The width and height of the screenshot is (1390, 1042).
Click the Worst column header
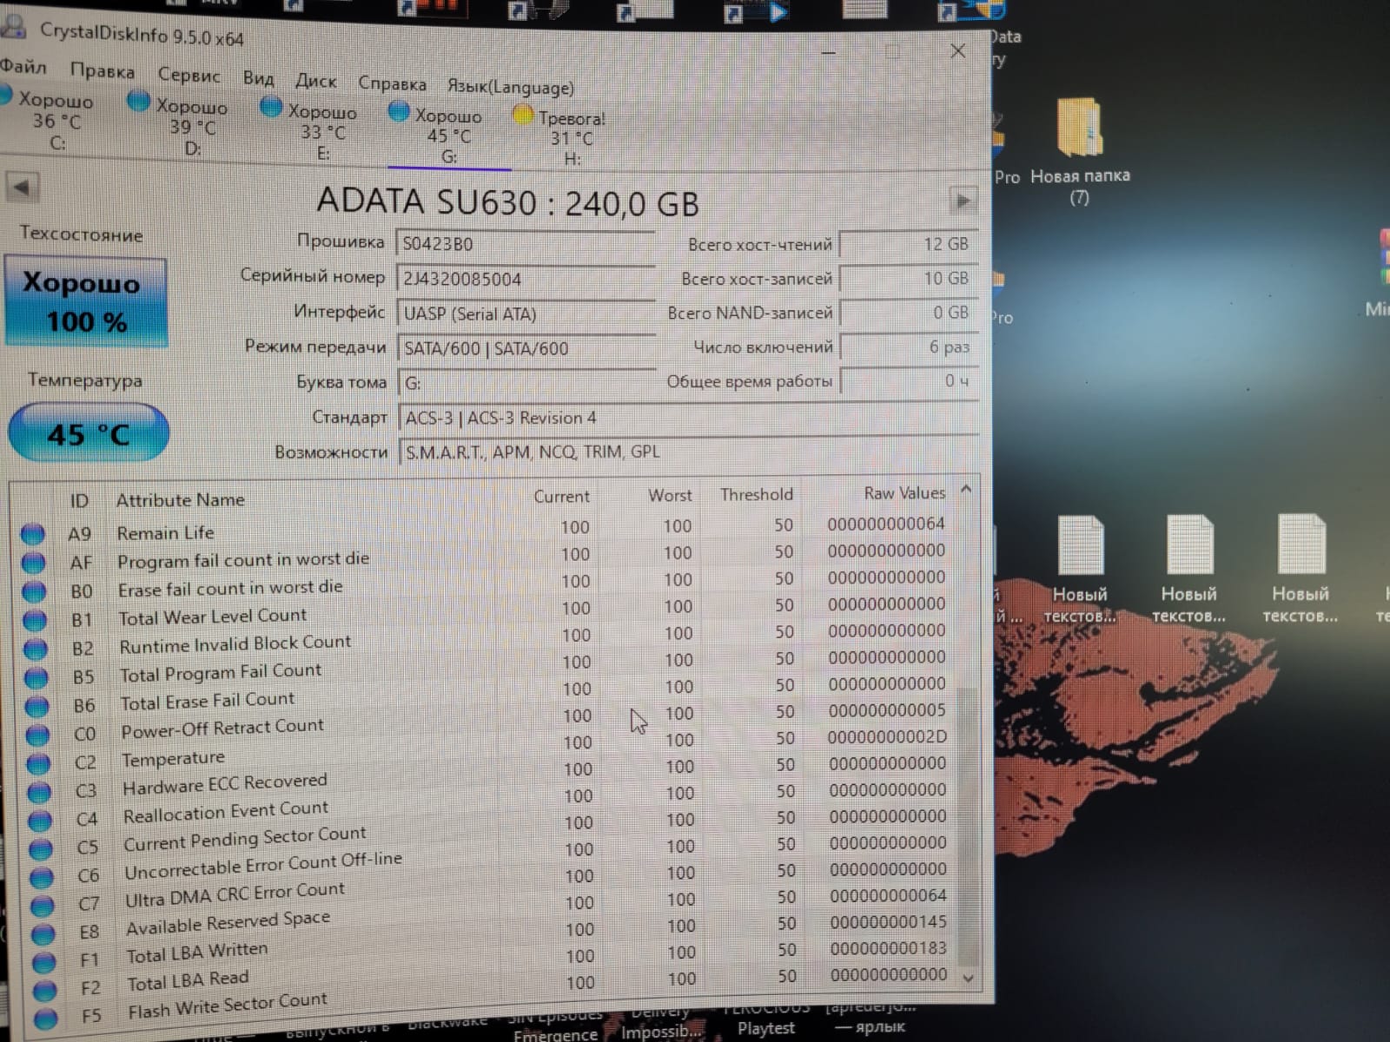click(670, 495)
